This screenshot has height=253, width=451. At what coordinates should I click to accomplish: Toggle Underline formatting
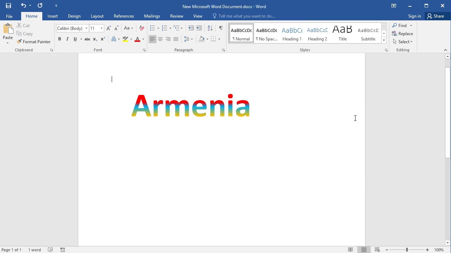pyautogui.click(x=75, y=39)
